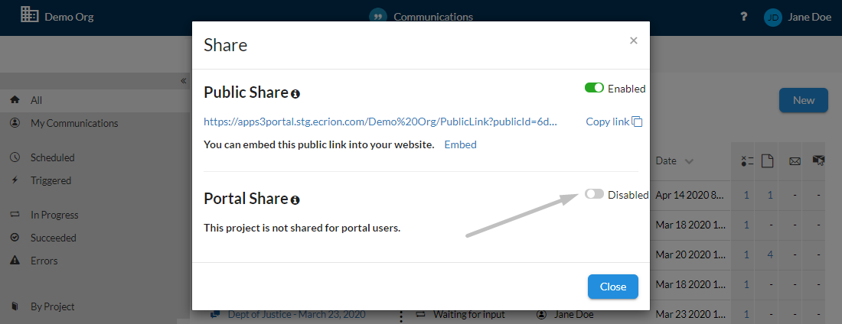This screenshot has height=324, width=842.
Task: Click the Portal Share info icon
Action: coord(295,200)
